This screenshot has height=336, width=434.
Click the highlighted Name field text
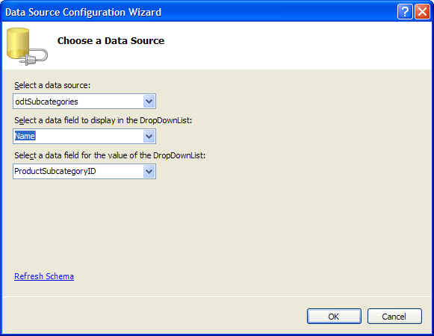tap(25, 136)
